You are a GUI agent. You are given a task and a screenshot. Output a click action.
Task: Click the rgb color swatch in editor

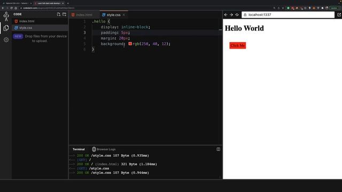[x=130, y=44]
